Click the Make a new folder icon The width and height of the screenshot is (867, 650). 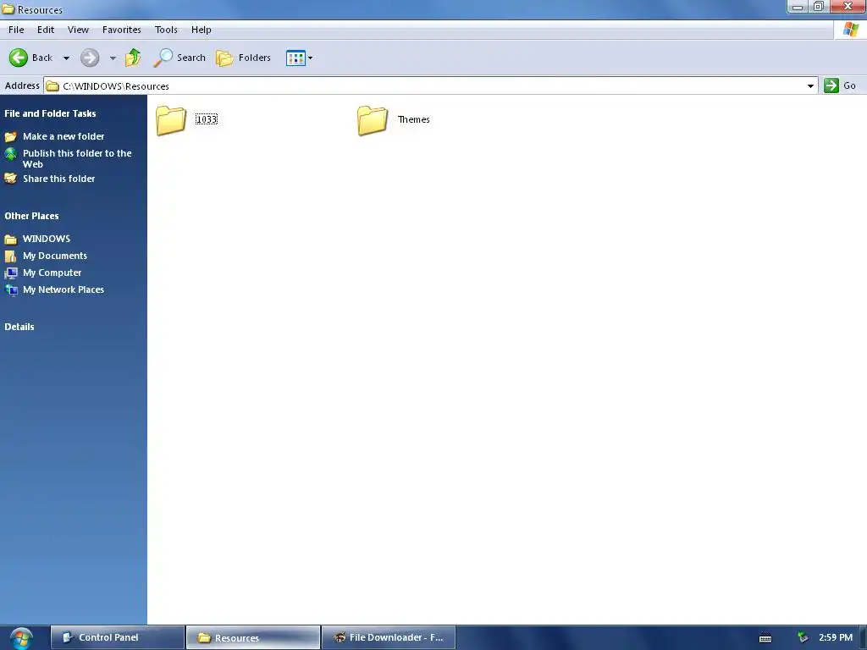click(10, 136)
